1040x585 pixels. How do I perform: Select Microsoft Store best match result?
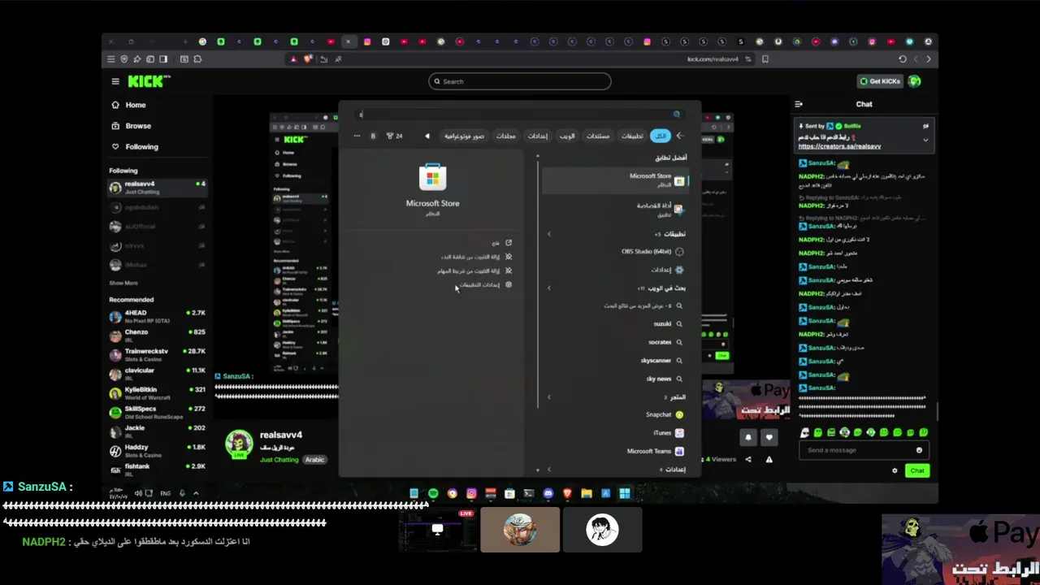(x=615, y=180)
